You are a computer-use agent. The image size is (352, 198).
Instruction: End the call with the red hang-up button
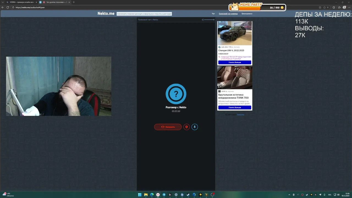[x=168, y=127]
